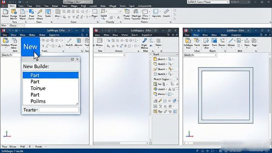272x153 pixels.
Task: Click Solidyps icon in left window ribbon
Action: 6,42
